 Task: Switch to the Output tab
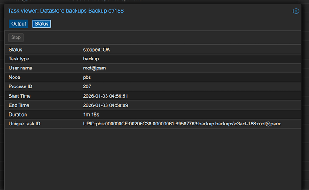(18, 24)
